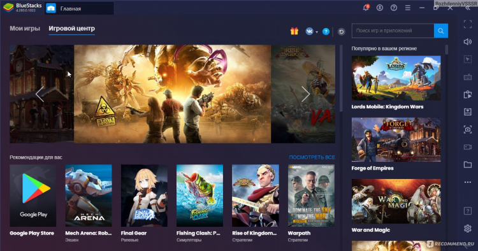
Task: Open more options three-dot sidebar icon
Action: point(468,182)
